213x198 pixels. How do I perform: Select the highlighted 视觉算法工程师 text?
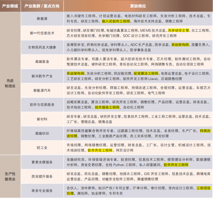click(x=146, y=73)
